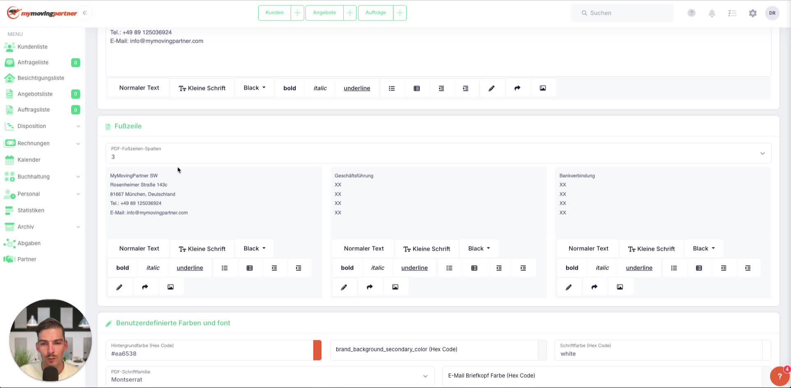
Task: Insert table in the upper editor toolbar
Action: (x=416, y=88)
